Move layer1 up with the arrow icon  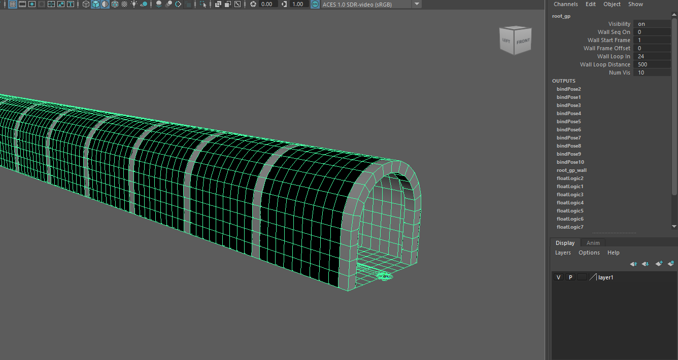coord(633,264)
